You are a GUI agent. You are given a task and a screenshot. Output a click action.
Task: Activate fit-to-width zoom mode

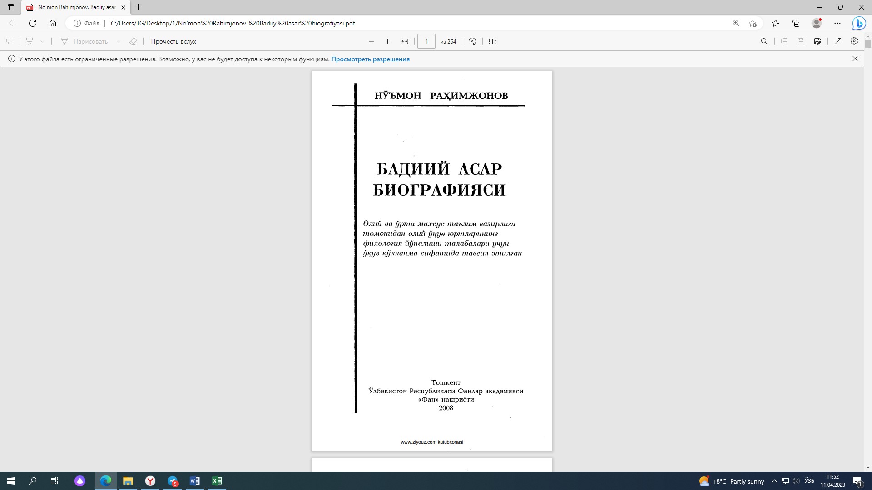click(x=405, y=41)
